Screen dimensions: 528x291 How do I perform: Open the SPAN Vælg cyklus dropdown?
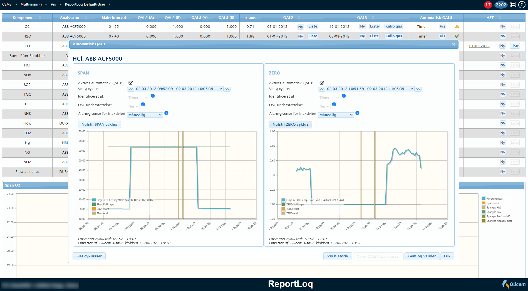179,89
